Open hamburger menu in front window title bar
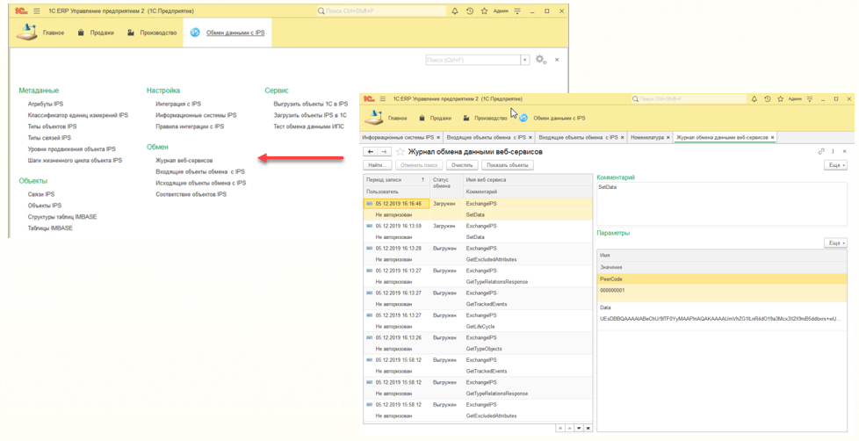Image resolution: width=859 pixels, height=441 pixels. pos(383,99)
